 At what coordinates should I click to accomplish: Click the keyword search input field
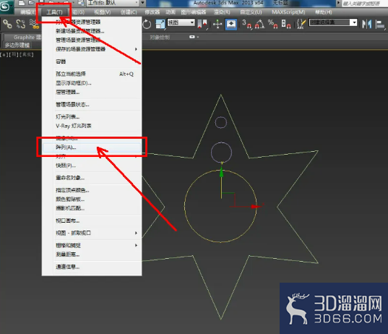[x=365, y=3]
